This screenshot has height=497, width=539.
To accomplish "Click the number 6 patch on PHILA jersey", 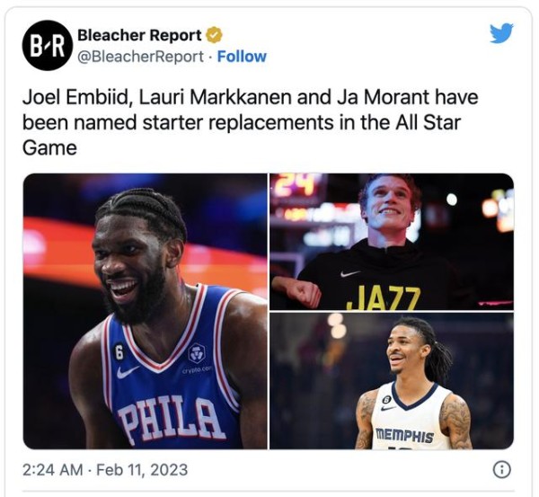I will (119, 352).
